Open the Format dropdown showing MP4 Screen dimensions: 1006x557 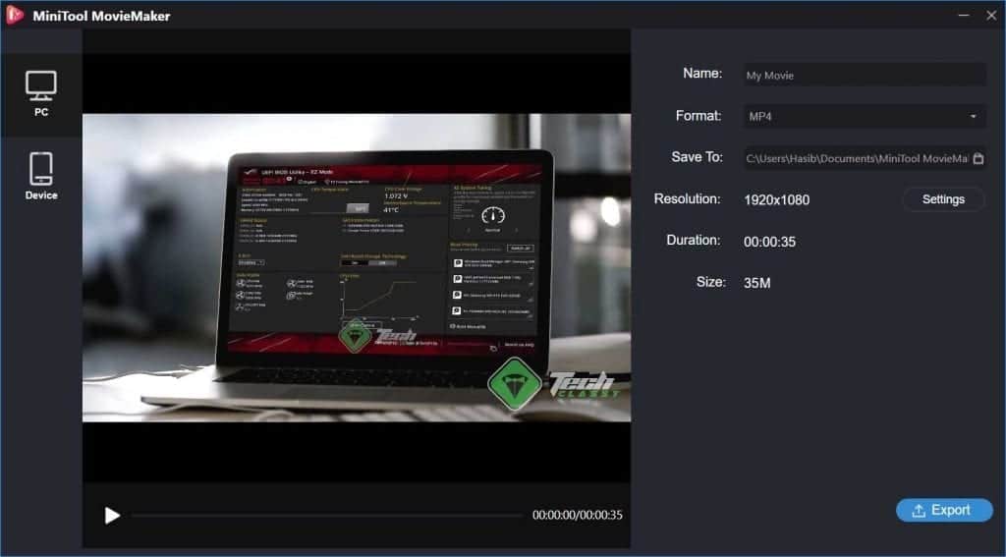click(x=865, y=116)
